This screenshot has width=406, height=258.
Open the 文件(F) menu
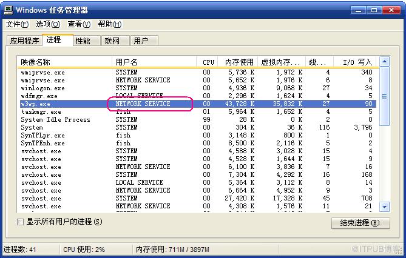[17, 24]
